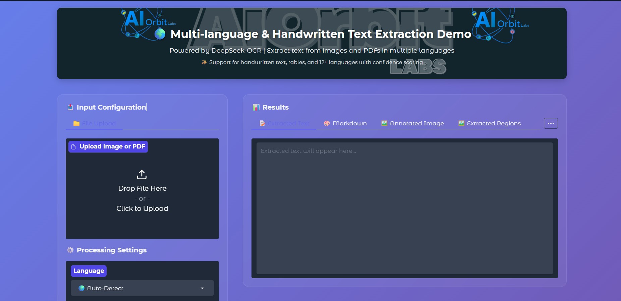This screenshot has width=621, height=301.
Task: Switch to the Markdown tab
Action: pos(345,123)
